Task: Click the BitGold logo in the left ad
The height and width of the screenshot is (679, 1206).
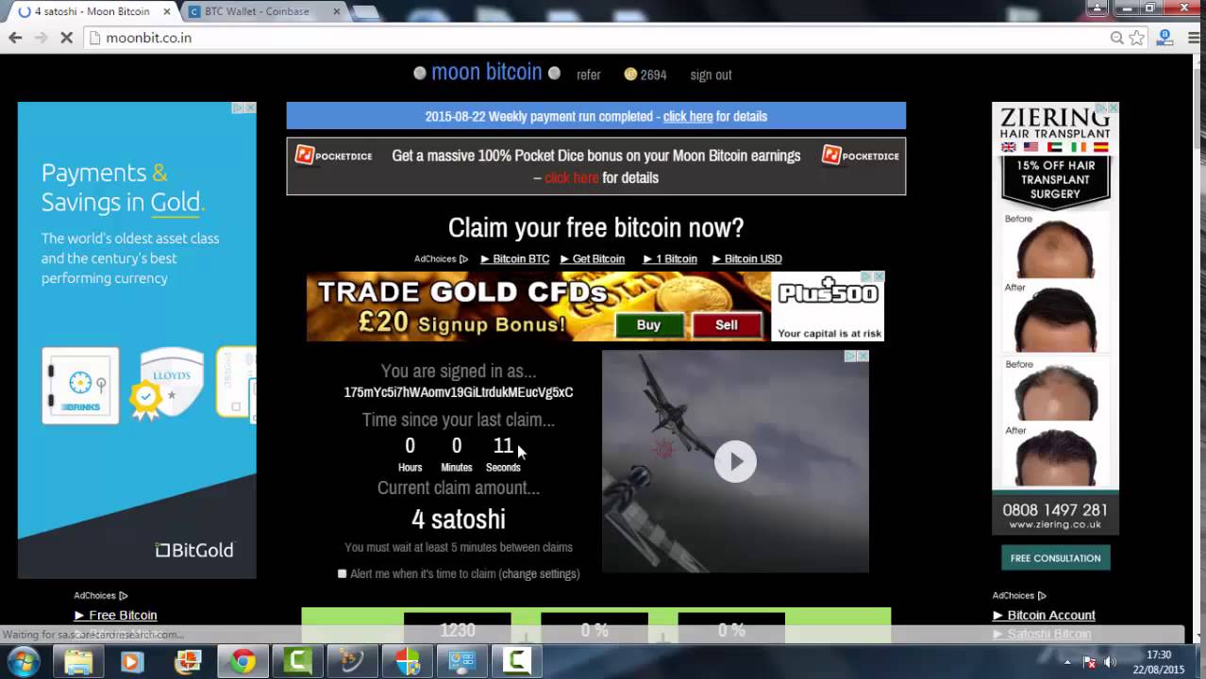Action: pos(194,550)
